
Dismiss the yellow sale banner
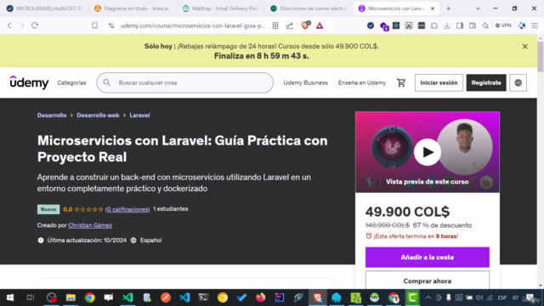pos(525,47)
